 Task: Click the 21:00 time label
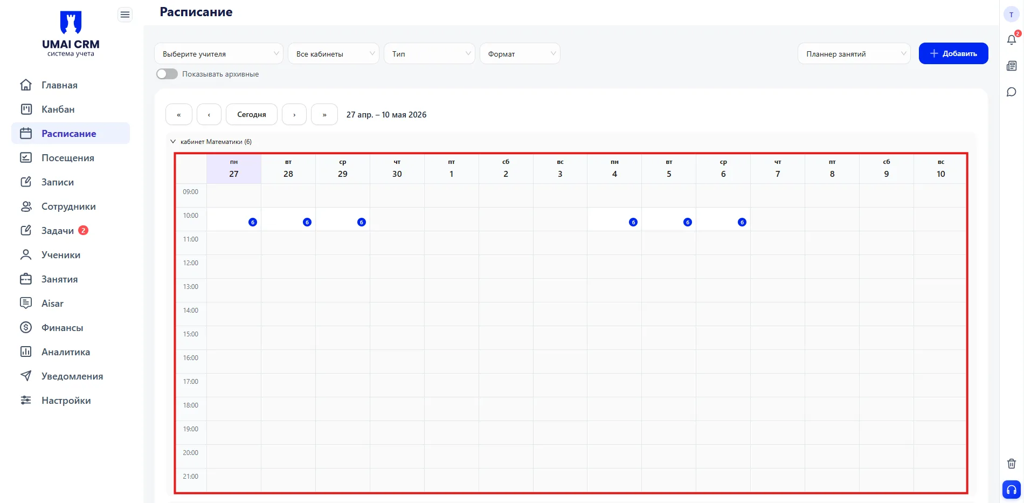click(190, 477)
